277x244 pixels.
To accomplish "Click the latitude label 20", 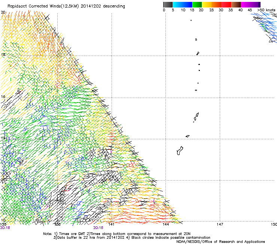I will click(x=3, y=12).
